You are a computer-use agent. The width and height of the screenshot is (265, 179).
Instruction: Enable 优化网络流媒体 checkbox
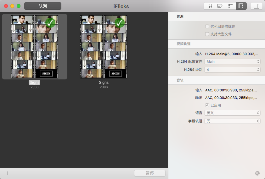[207, 26]
